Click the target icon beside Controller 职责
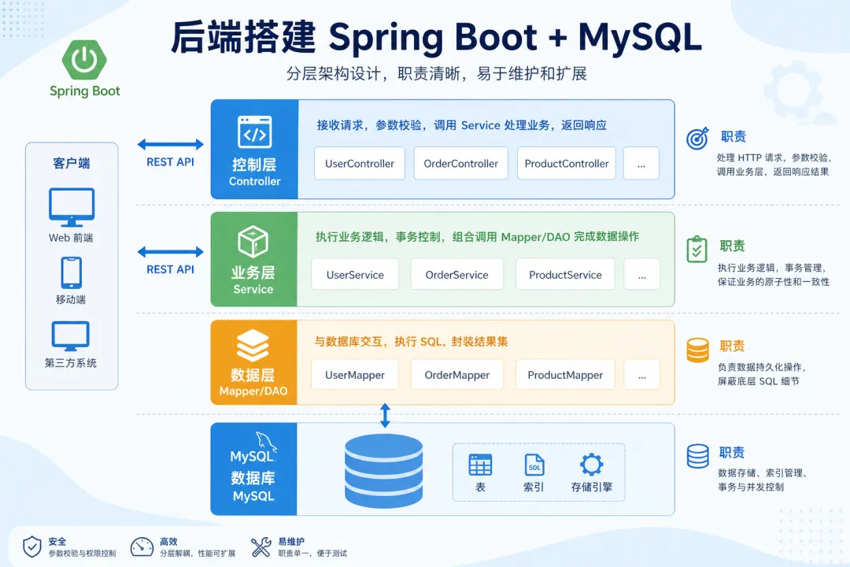 [x=697, y=139]
